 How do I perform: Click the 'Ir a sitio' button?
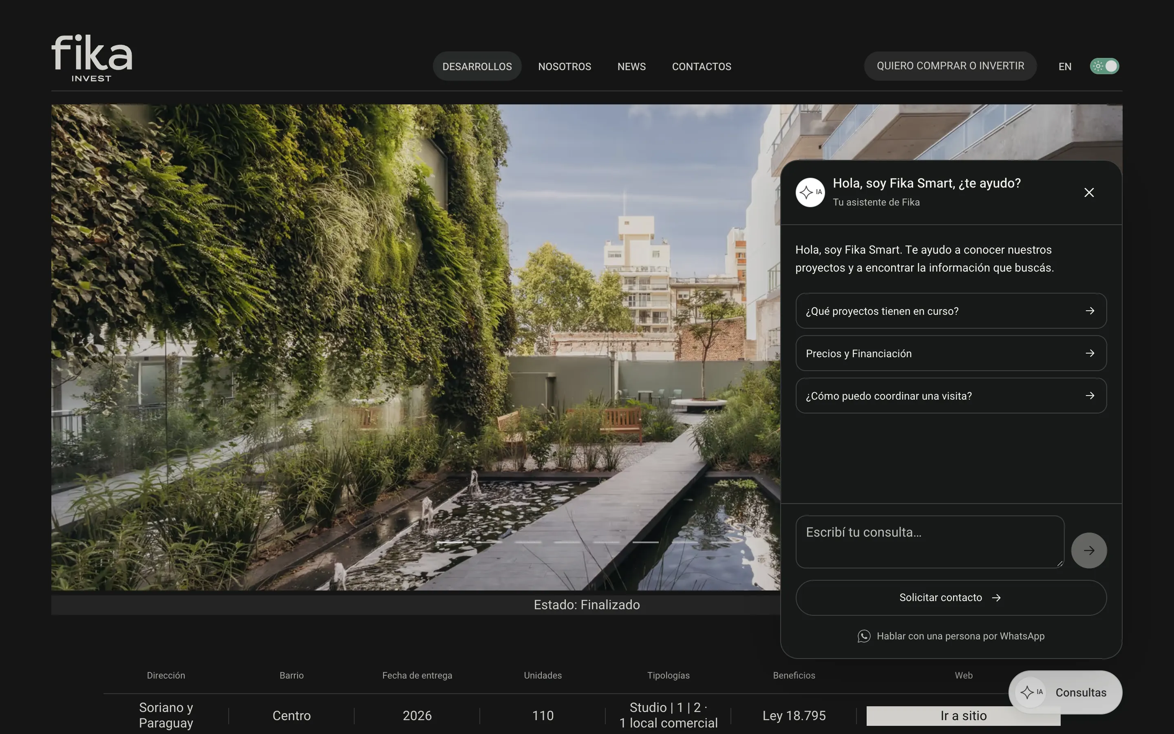(963, 716)
